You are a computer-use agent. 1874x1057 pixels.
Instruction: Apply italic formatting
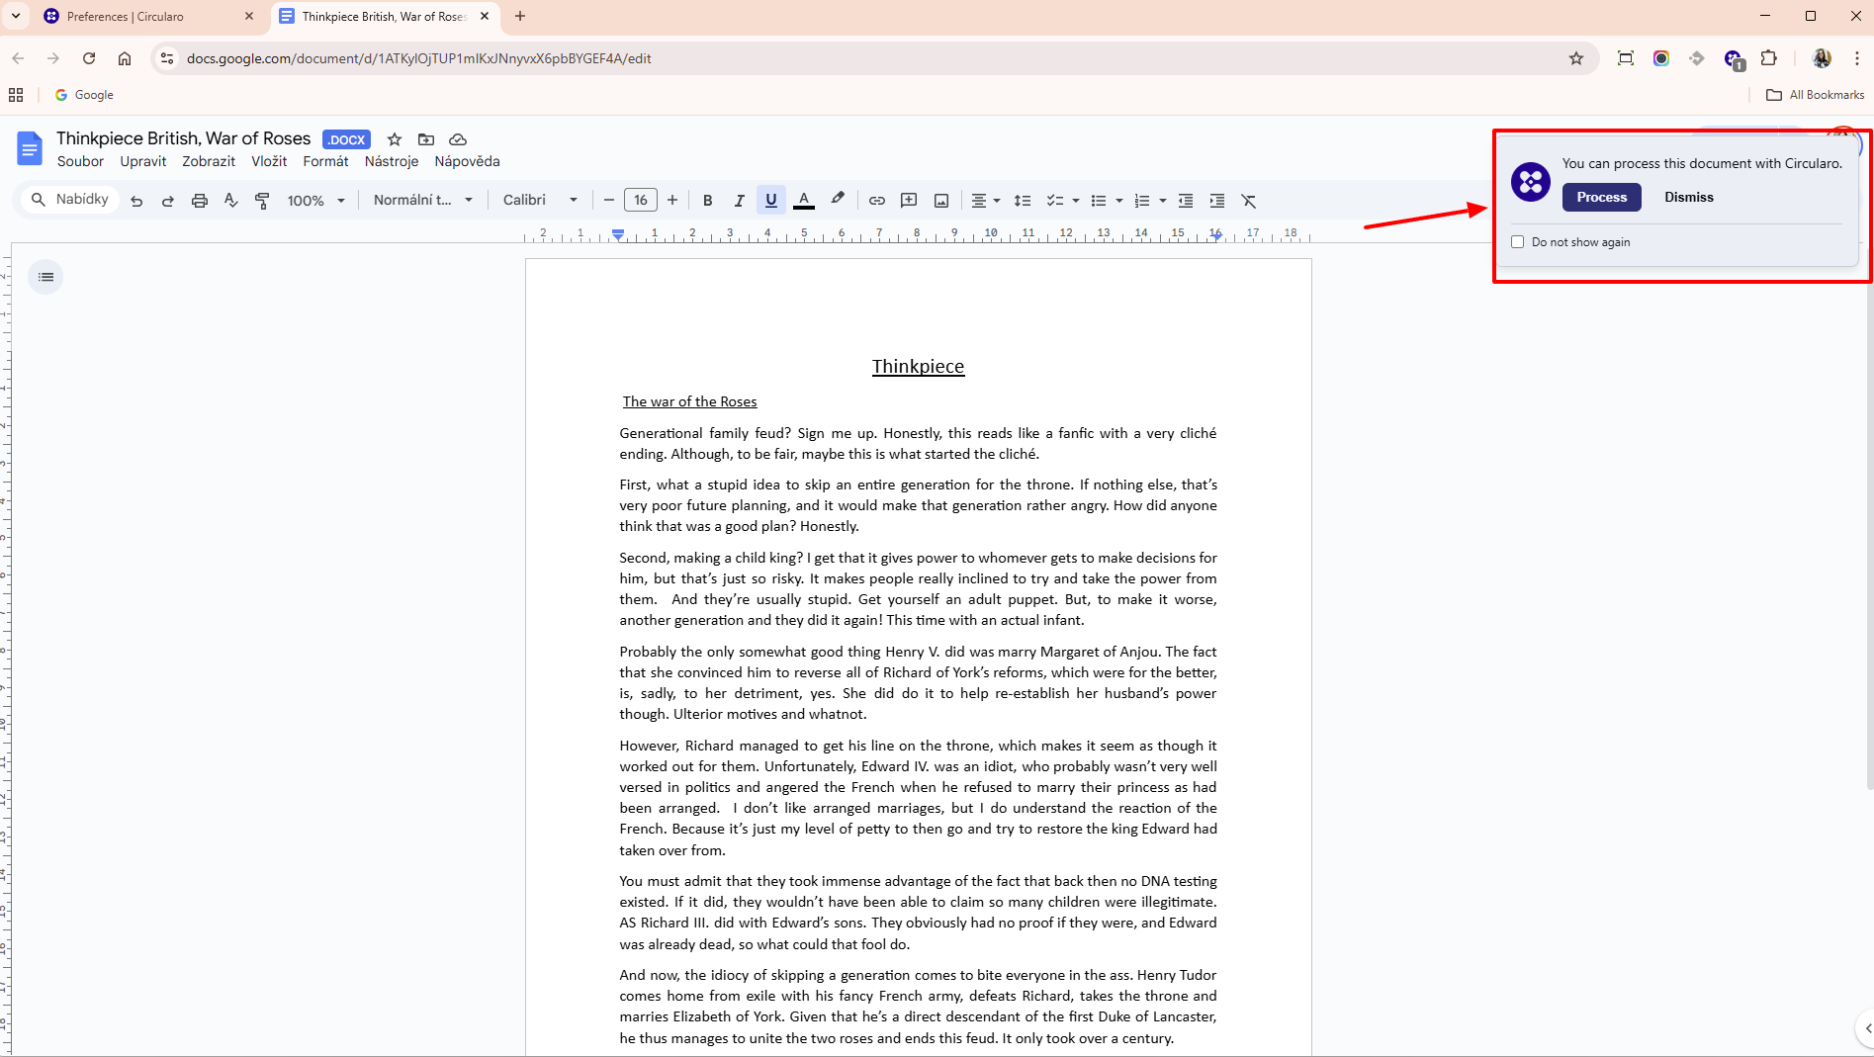[x=739, y=200]
